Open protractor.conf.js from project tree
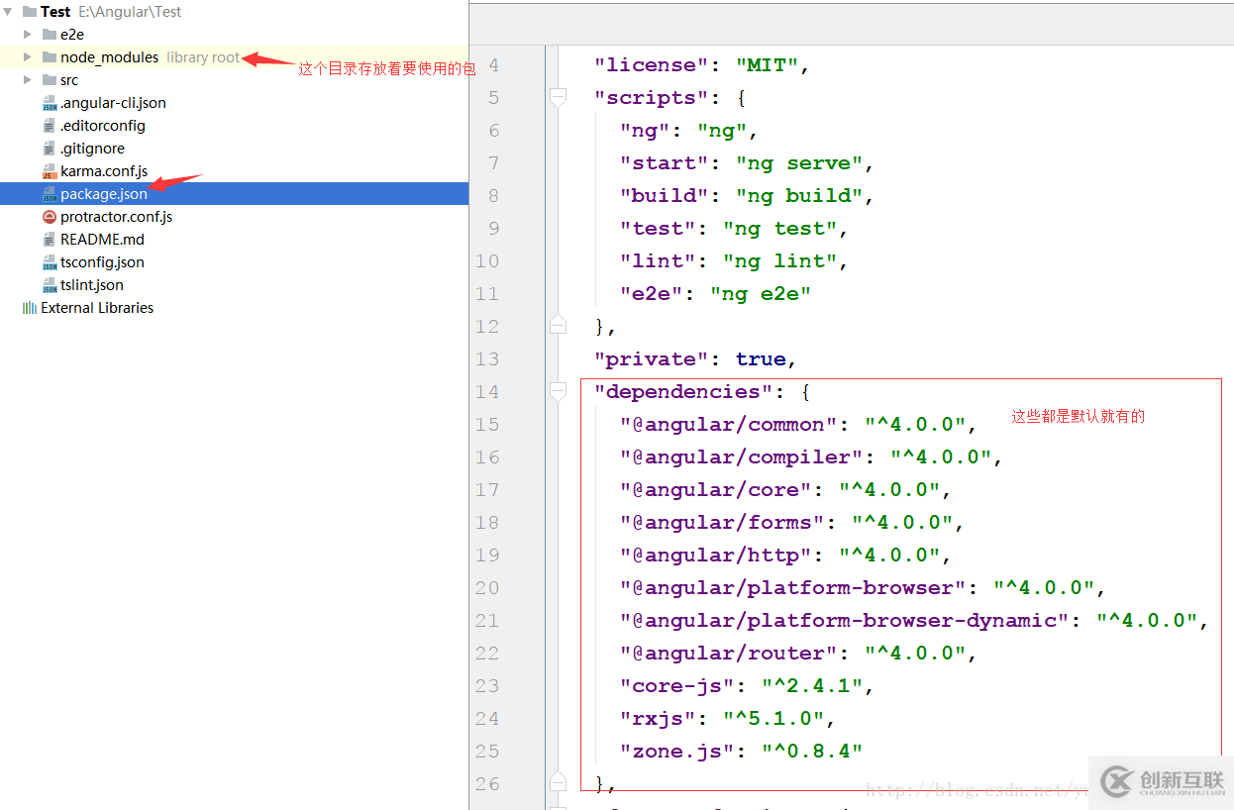Viewport: 1234px width, 810px height. pyautogui.click(x=117, y=217)
